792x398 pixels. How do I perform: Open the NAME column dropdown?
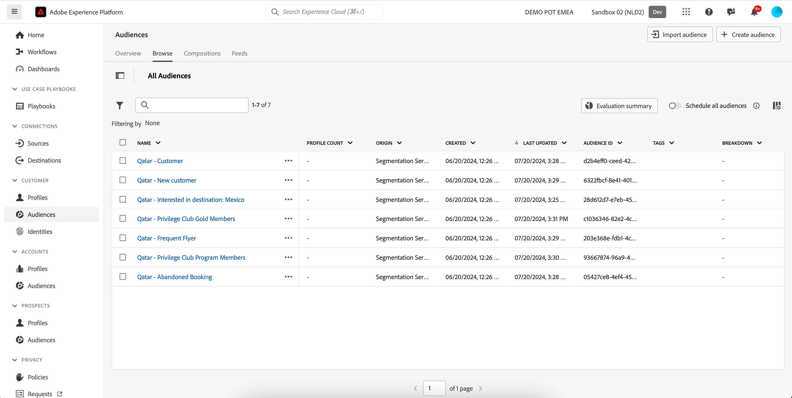pos(158,143)
